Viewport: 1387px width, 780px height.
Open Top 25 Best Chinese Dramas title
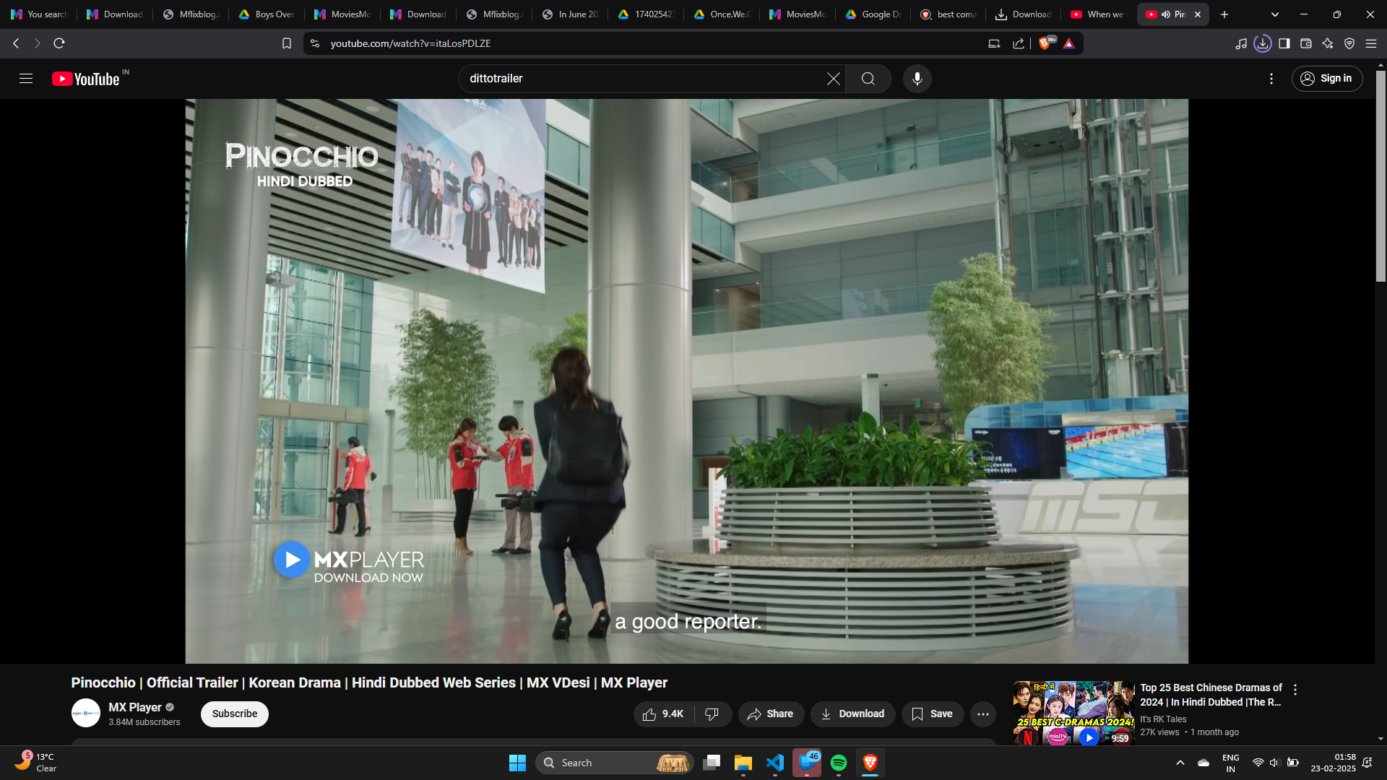(1211, 695)
